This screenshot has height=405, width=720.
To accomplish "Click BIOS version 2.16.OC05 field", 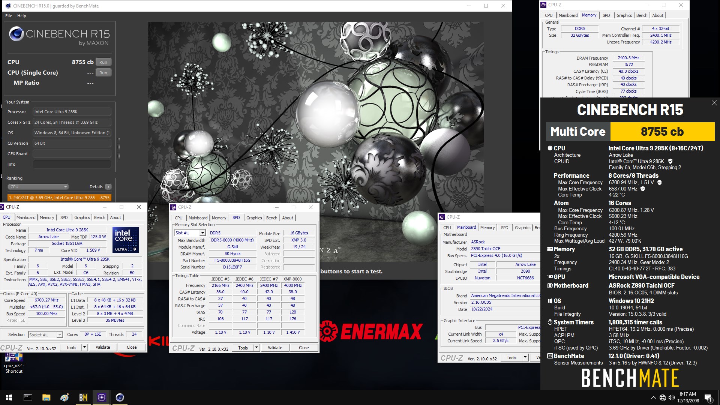I will coord(505,302).
